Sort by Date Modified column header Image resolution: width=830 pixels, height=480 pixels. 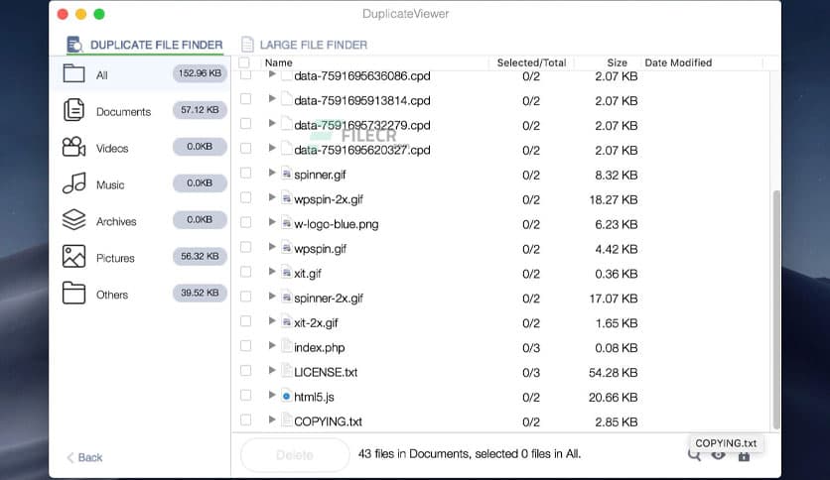(x=678, y=62)
